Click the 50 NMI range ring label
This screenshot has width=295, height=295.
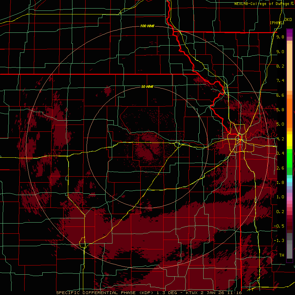[147, 87]
